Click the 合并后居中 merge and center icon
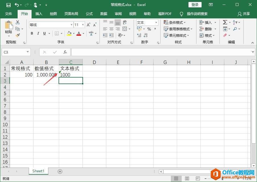This screenshot has height=182, width=257. pos(125,29)
